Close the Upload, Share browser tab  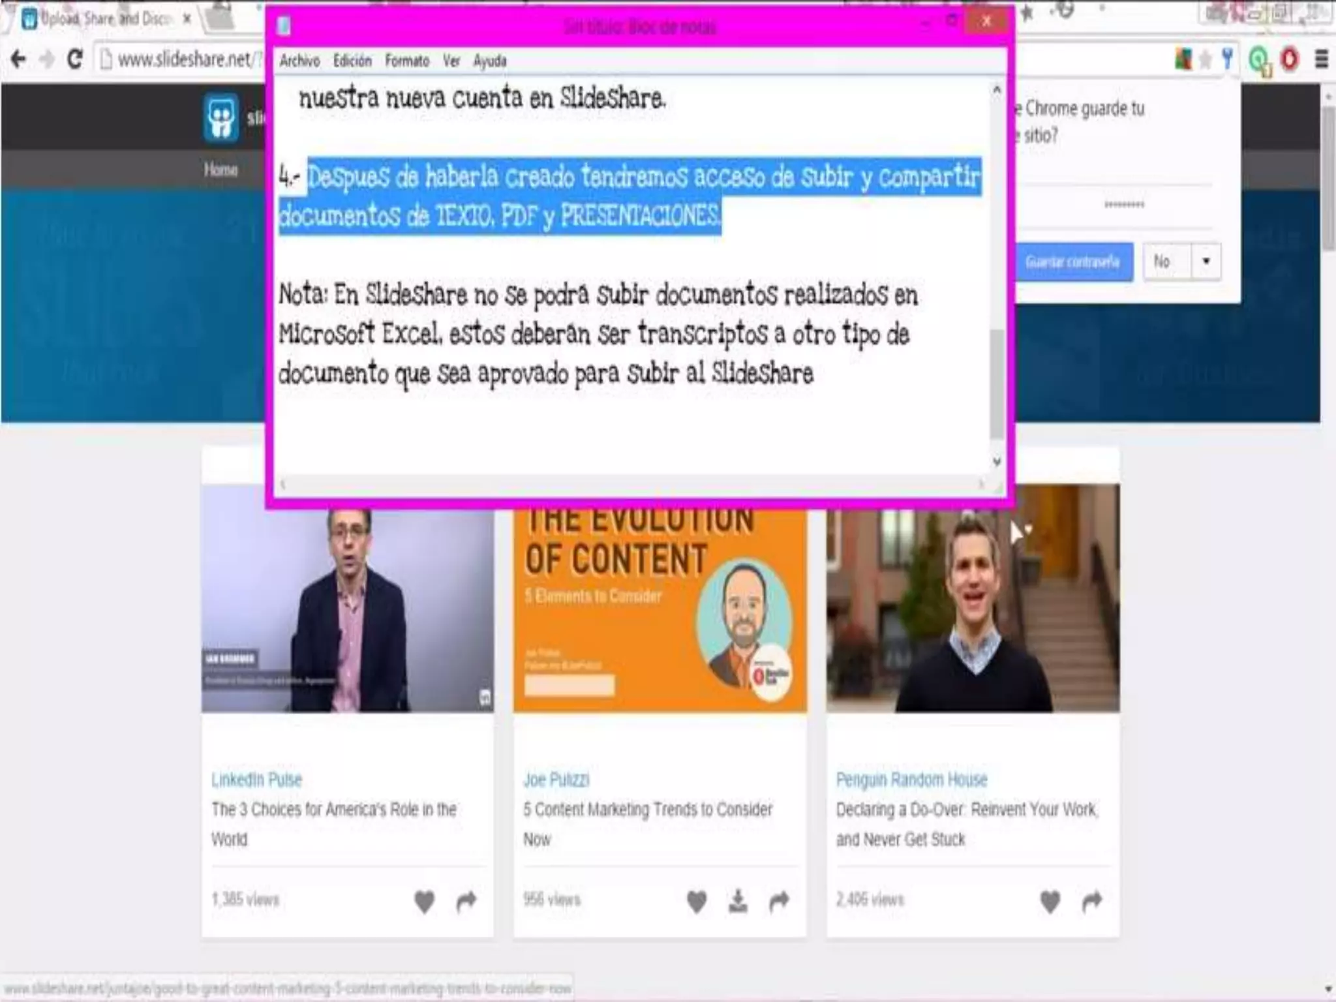tap(187, 19)
